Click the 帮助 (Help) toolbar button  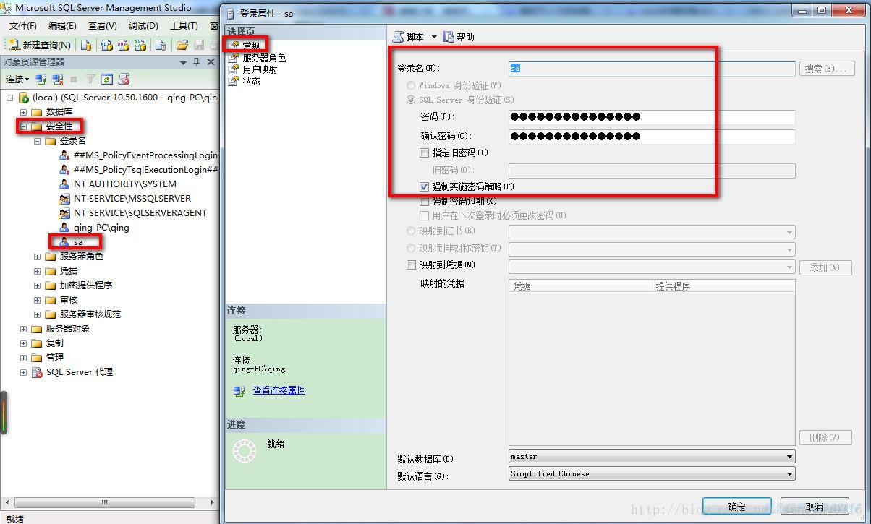pyautogui.click(x=459, y=37)
